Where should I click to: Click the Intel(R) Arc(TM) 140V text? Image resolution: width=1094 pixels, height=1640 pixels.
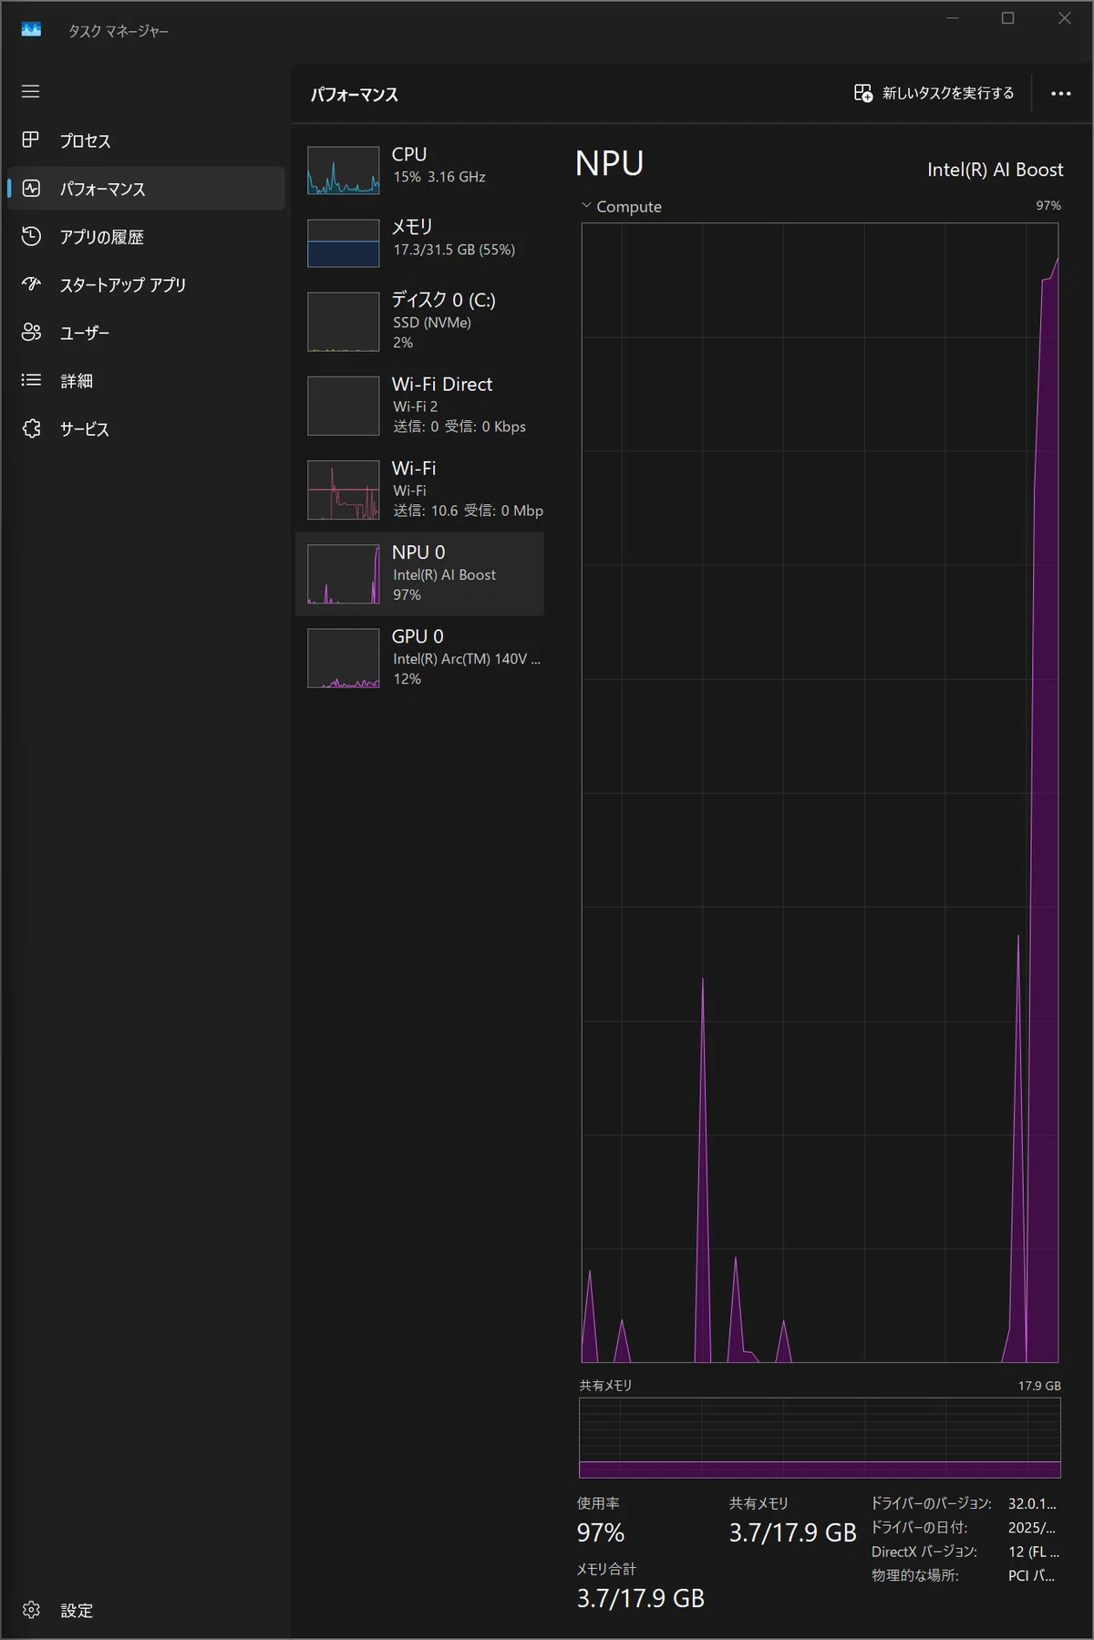[467, 659]
